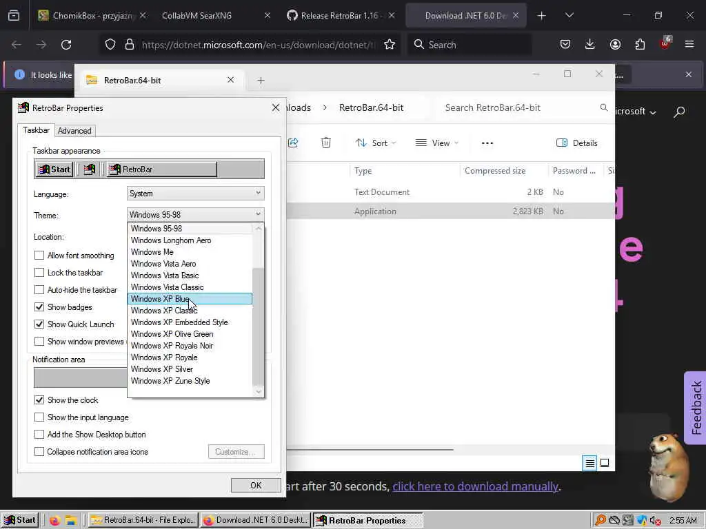Click theme list scrollbar up arrow
This screenshot has width=706, height=529.
pos(258,229)
